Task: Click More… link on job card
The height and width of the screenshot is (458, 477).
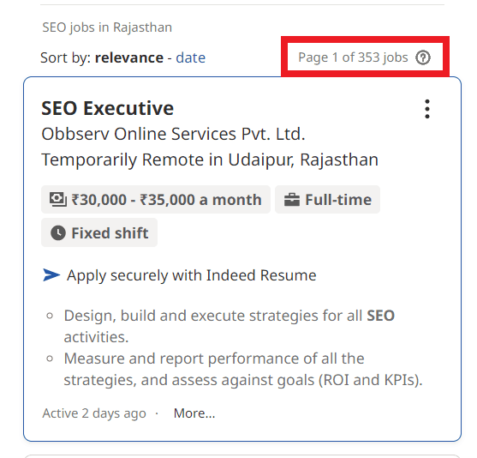Action: (x=194, y=413)
